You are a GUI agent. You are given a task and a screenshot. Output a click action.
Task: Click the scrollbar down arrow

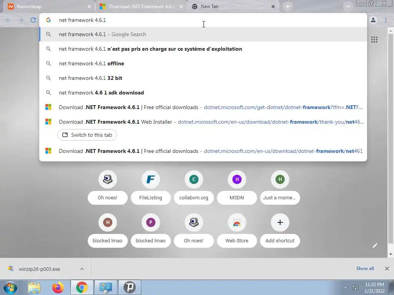point(390,254)
